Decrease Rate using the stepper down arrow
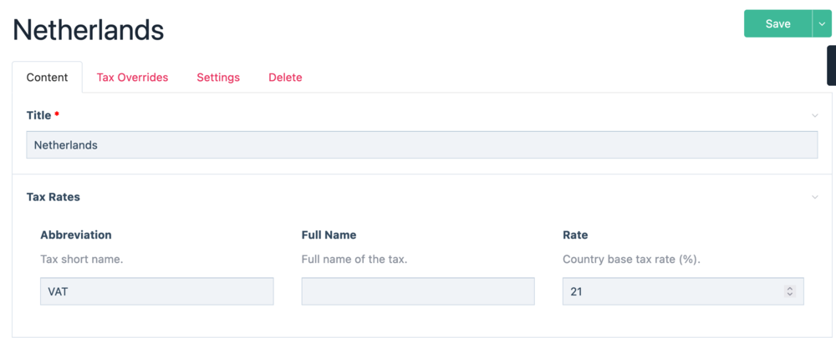 pos(789,295)
